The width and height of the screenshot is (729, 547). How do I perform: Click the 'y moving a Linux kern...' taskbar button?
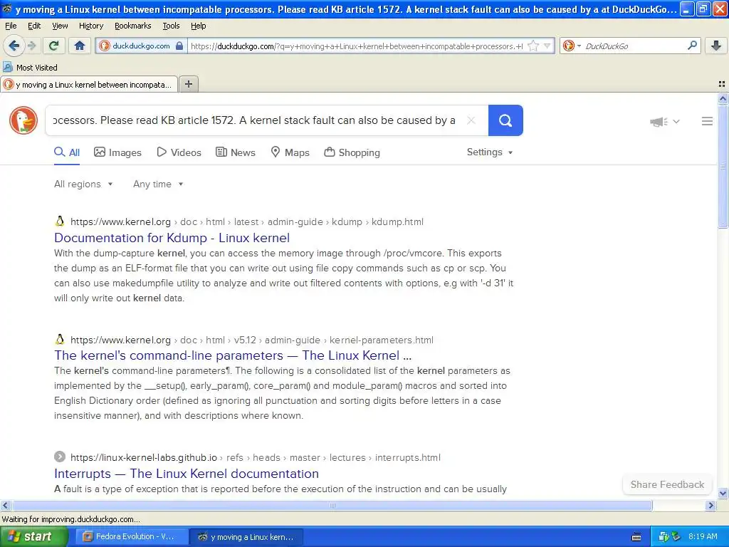click(247, 537)
